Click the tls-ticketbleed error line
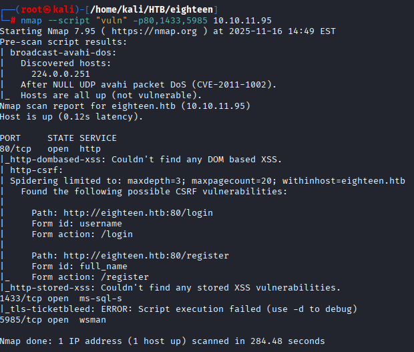This screenshot has height=352, width=414. click(175, 309)
